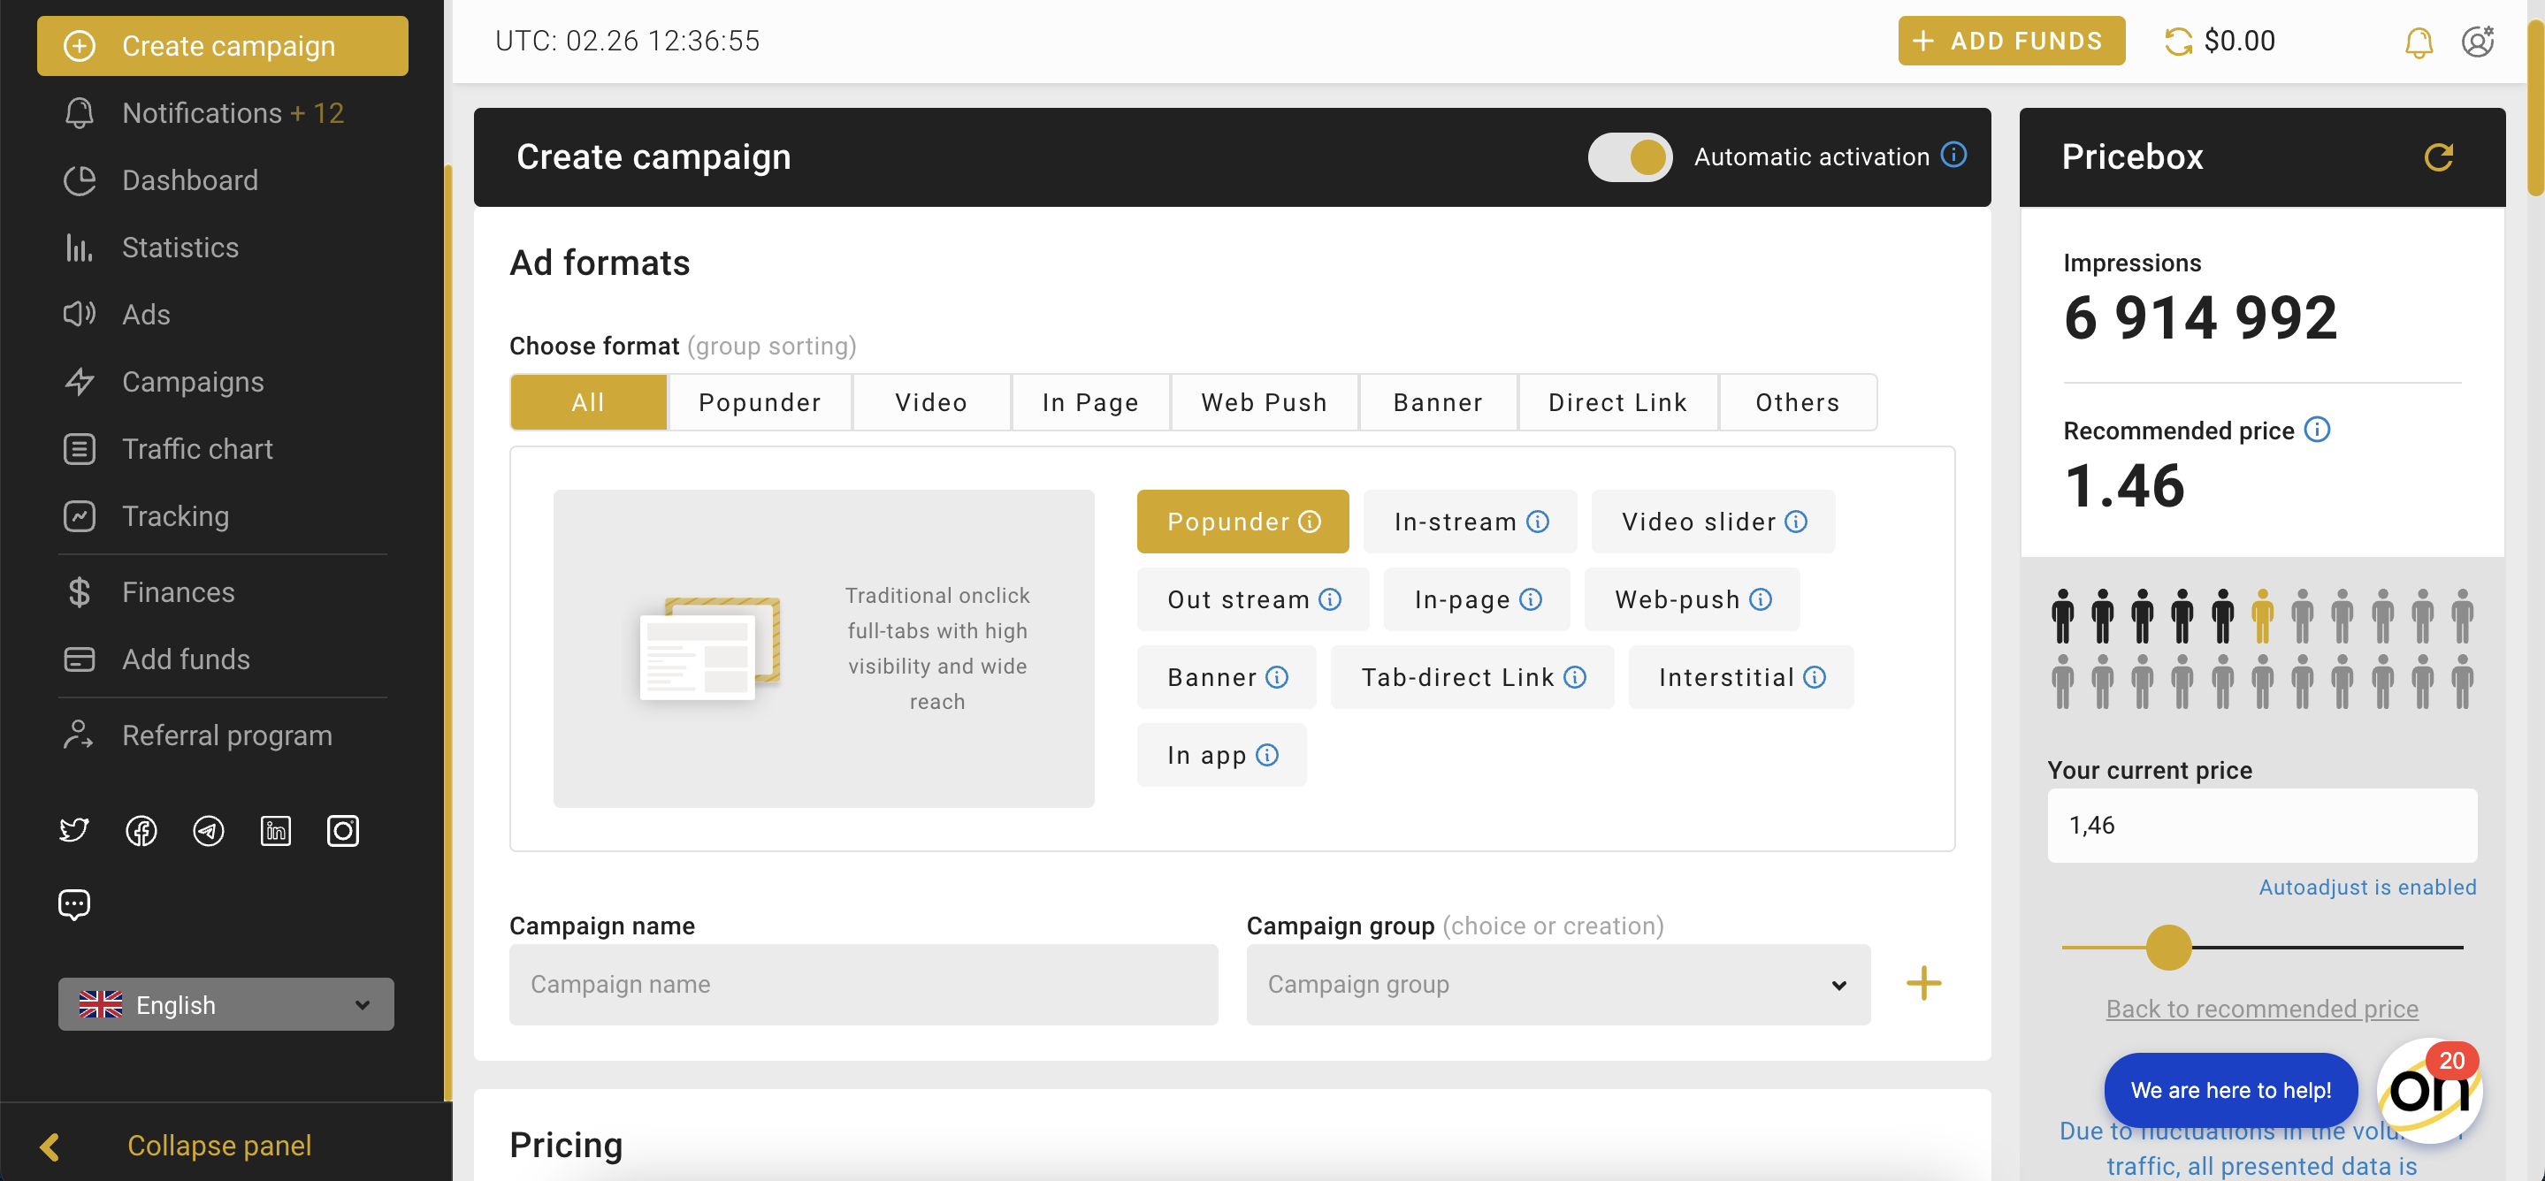The height and width of the screenshot is (1181, 2545).
Task: Switch to the Web Push format tab
Action: point(1264,402)
